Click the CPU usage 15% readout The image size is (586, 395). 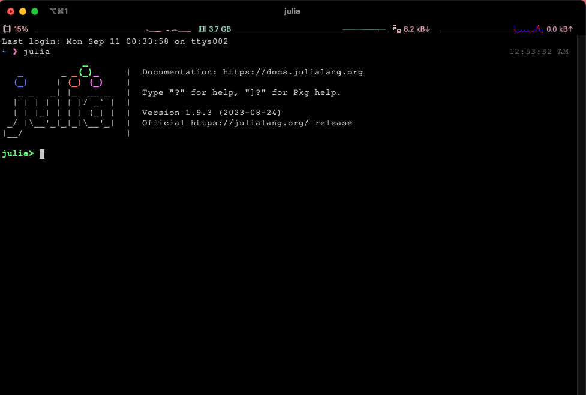20,29
